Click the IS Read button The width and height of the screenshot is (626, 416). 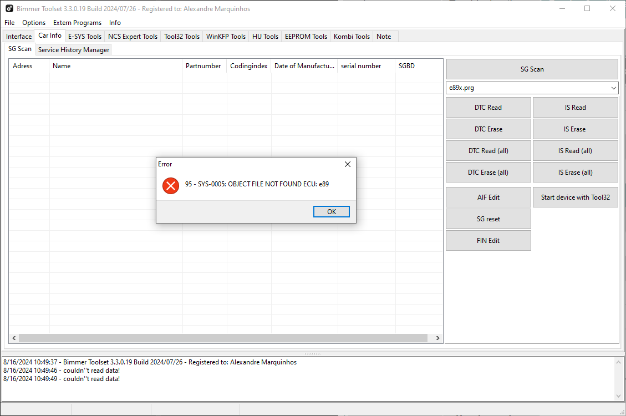coord(576,108)
